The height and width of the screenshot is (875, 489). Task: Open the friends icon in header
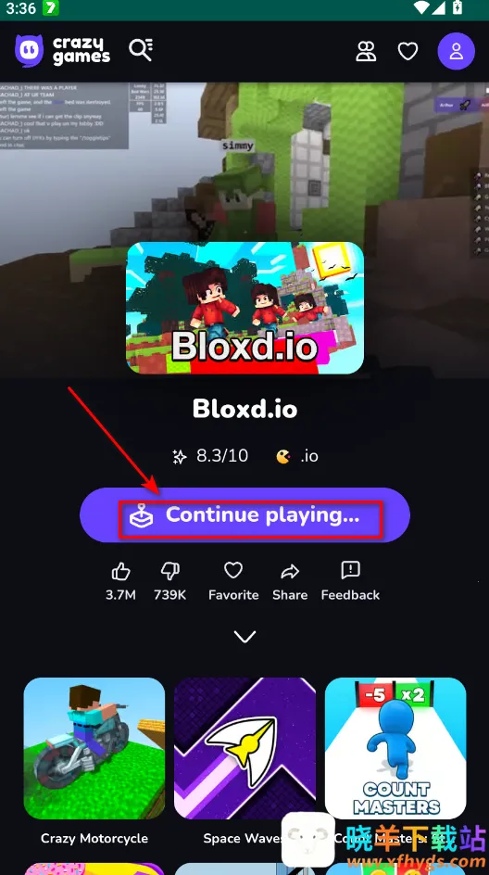pyautogui.click(x=367, y=51)
